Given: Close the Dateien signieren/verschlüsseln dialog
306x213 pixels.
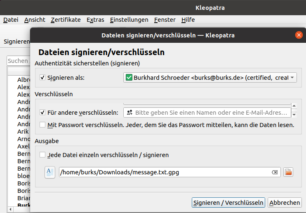Looking at the screenshot, I should point(299,35).
